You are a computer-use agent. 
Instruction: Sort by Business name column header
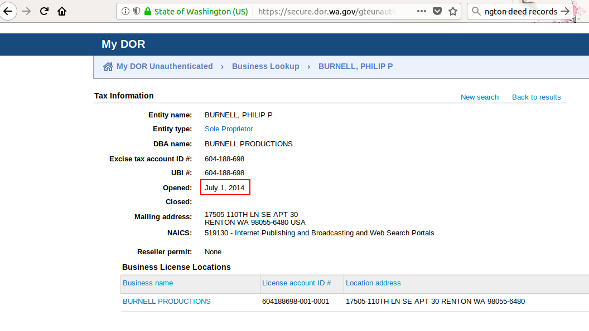pos(148,283)
